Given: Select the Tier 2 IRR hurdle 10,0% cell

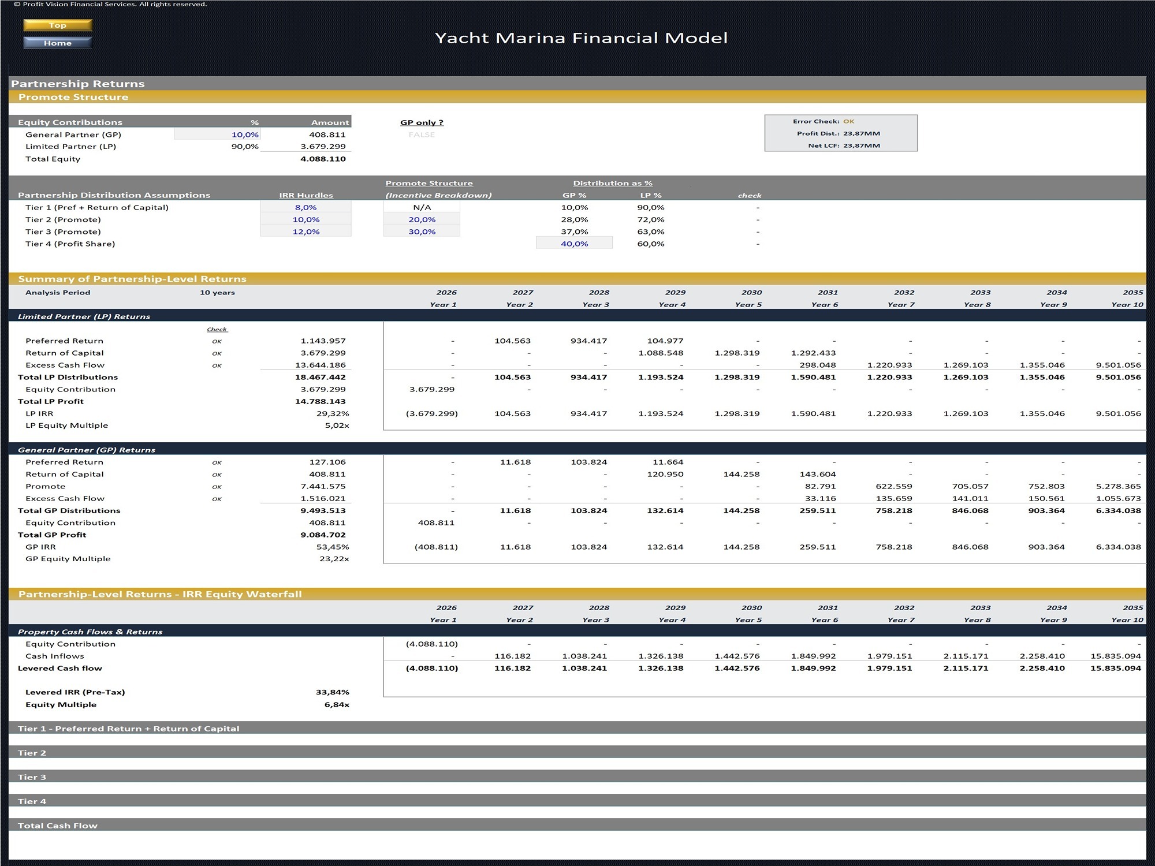Looking at the screenshot, I should [306, 219].
